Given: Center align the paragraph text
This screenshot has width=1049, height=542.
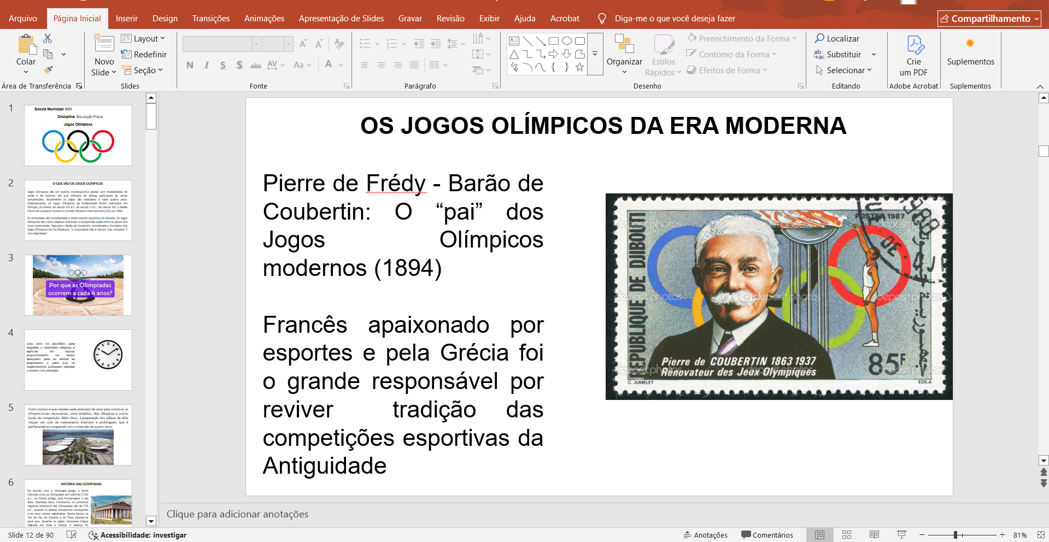Looking at the screenshot, I should click(382, 65).
